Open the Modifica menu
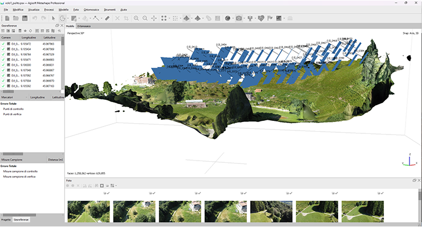The width and height of the screenshot is (422, 227). tap(18, 10)
